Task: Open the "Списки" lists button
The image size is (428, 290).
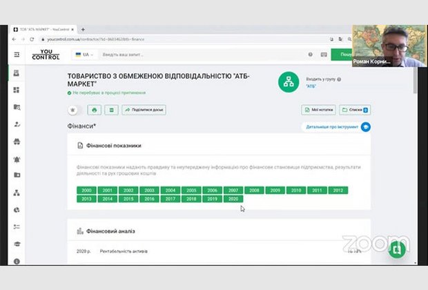Action: 354,110
